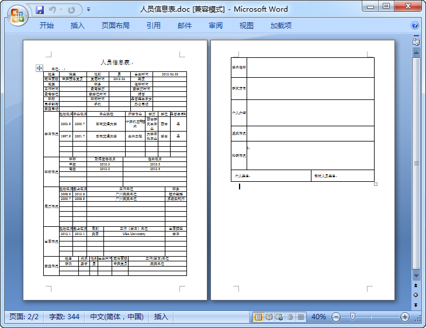This screenshot has width=426, height=328.
Task: Open the Undo history dropdown arrow
Action: [61, 10]
